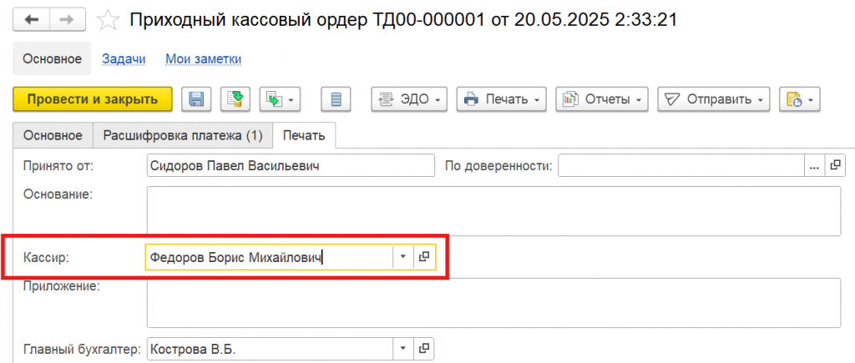Choose По доверенности value with ellipsis button

[815, 166]
